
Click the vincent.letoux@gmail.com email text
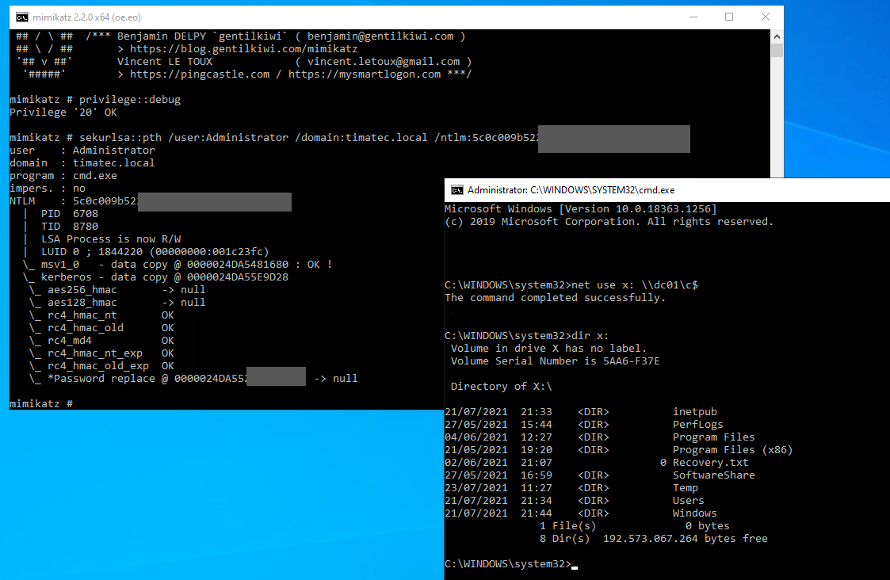point(384,61)
